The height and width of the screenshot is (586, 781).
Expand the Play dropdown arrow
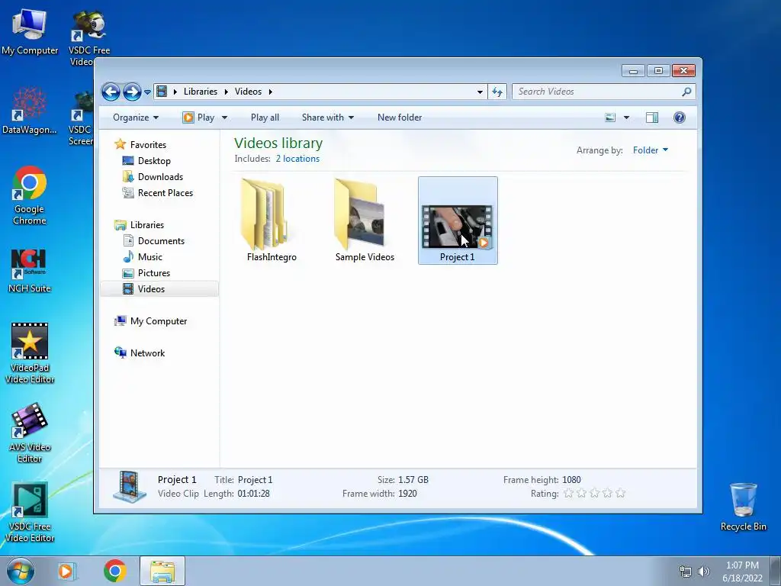(224, 118)
